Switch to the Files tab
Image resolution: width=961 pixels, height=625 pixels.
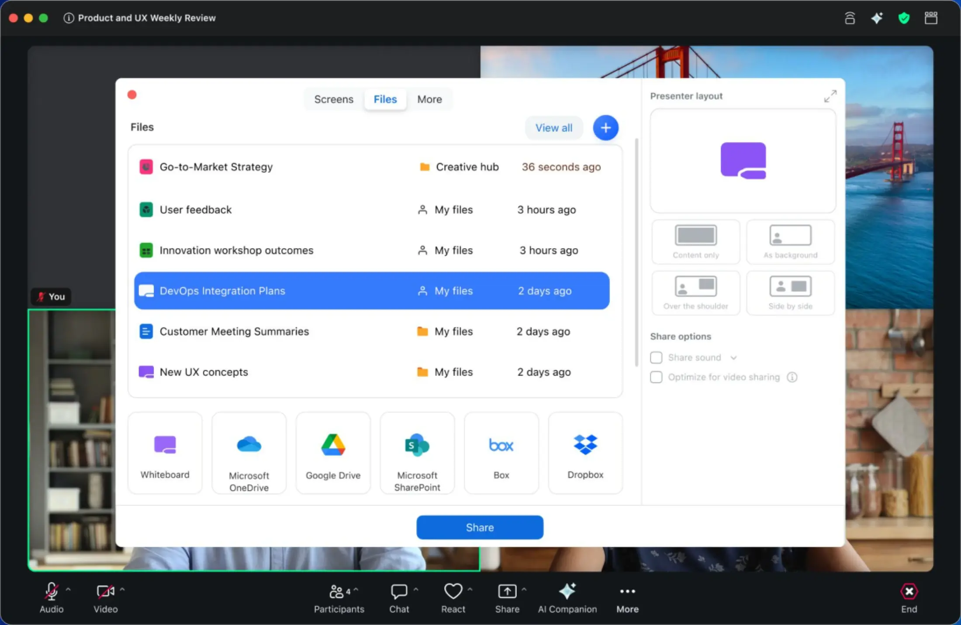[385, 100]
